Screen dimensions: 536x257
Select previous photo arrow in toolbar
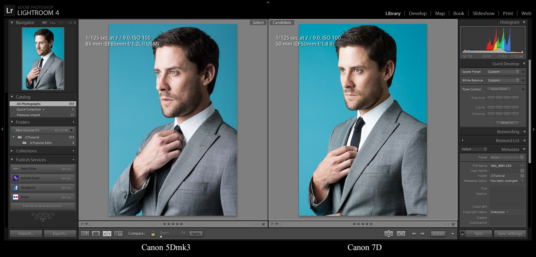click(414, 234)
